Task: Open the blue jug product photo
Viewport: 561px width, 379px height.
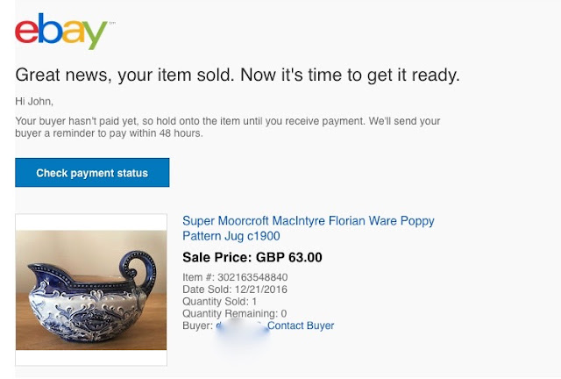Action: tap(91, 290)
